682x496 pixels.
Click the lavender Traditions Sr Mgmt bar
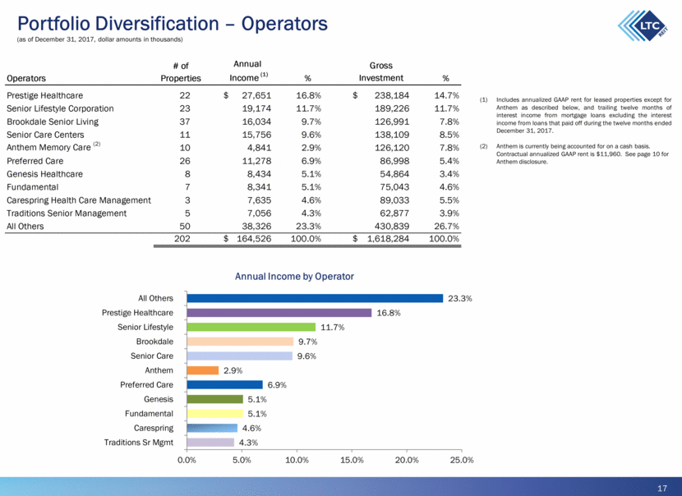pyautogui.click(x=210, y=443)
